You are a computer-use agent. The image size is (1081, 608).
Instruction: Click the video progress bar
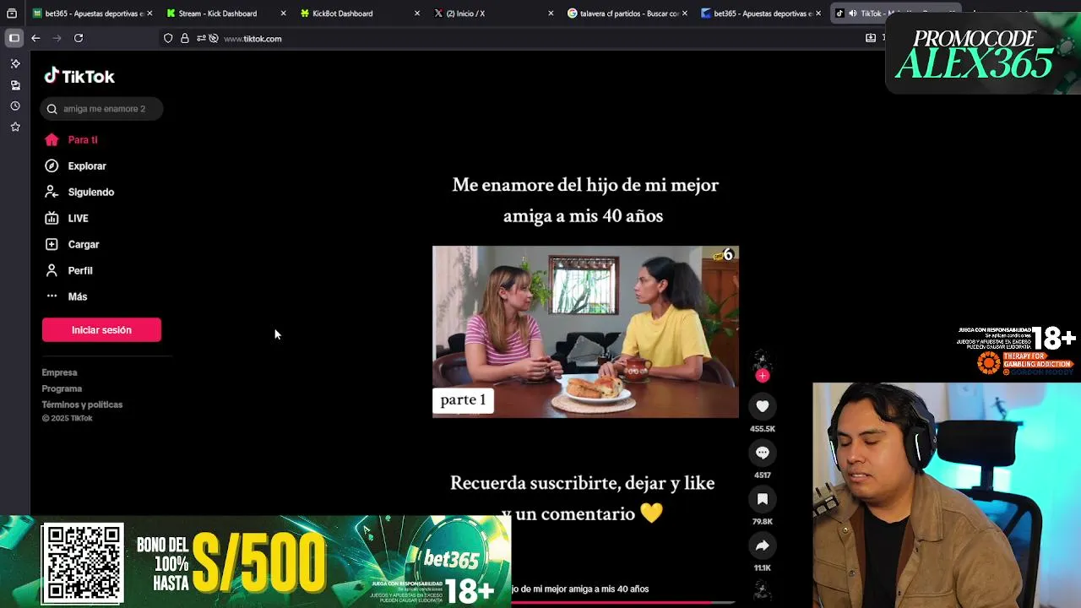622,602
